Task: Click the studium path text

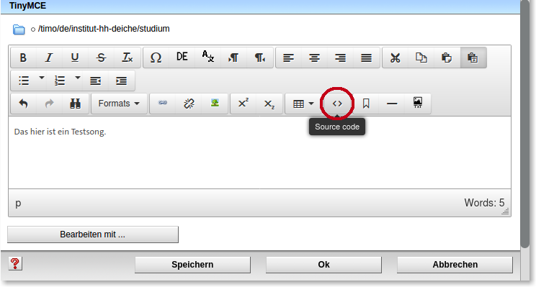Action: tap(155, 29)
